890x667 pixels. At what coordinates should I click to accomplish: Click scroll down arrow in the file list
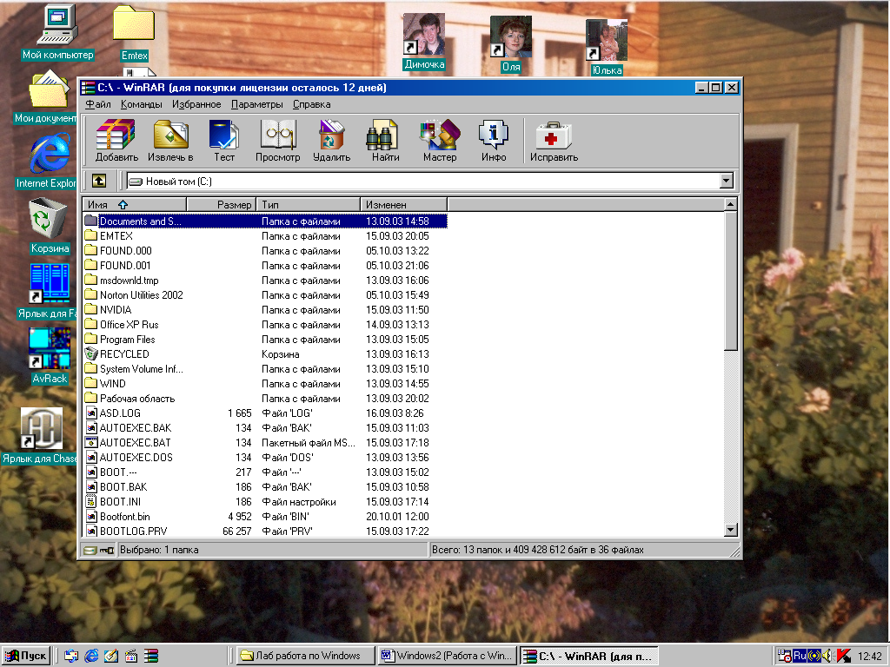731,530
